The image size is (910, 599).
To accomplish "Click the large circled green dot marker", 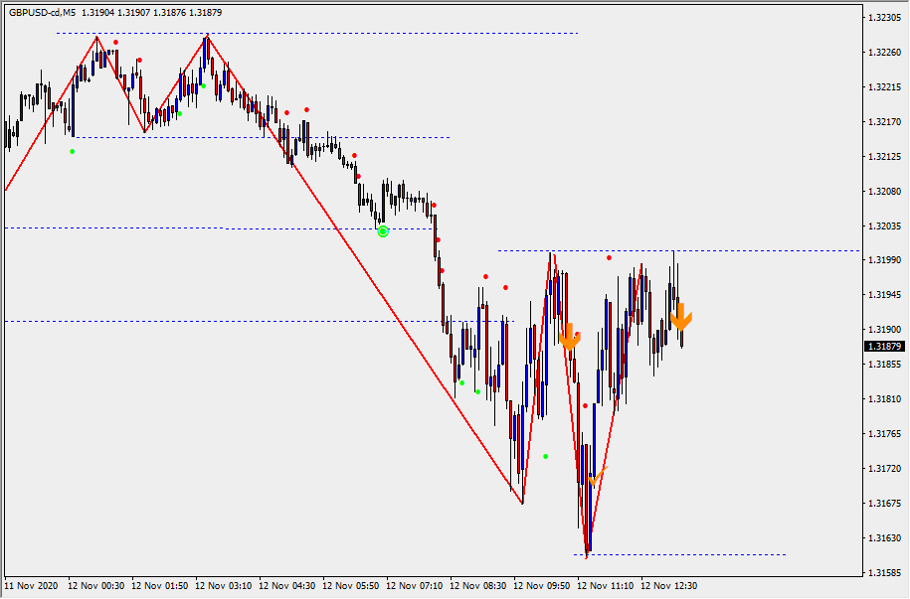I will (x=383, y=230).
